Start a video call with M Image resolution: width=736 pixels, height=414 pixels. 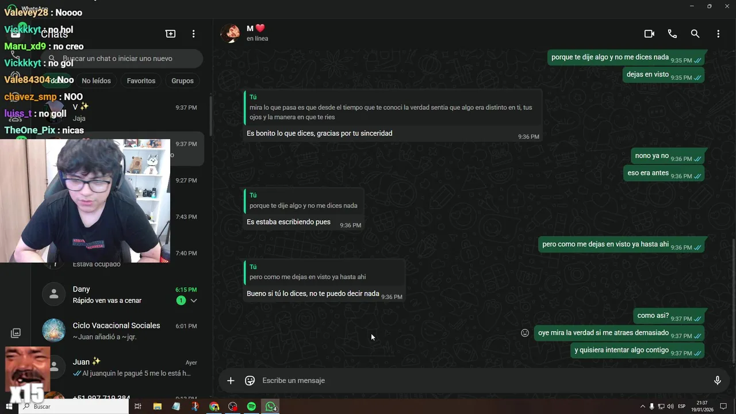[649, 34]
